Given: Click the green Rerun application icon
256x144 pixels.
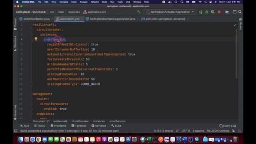Looking at the screenshot, I should click(200, 12).
